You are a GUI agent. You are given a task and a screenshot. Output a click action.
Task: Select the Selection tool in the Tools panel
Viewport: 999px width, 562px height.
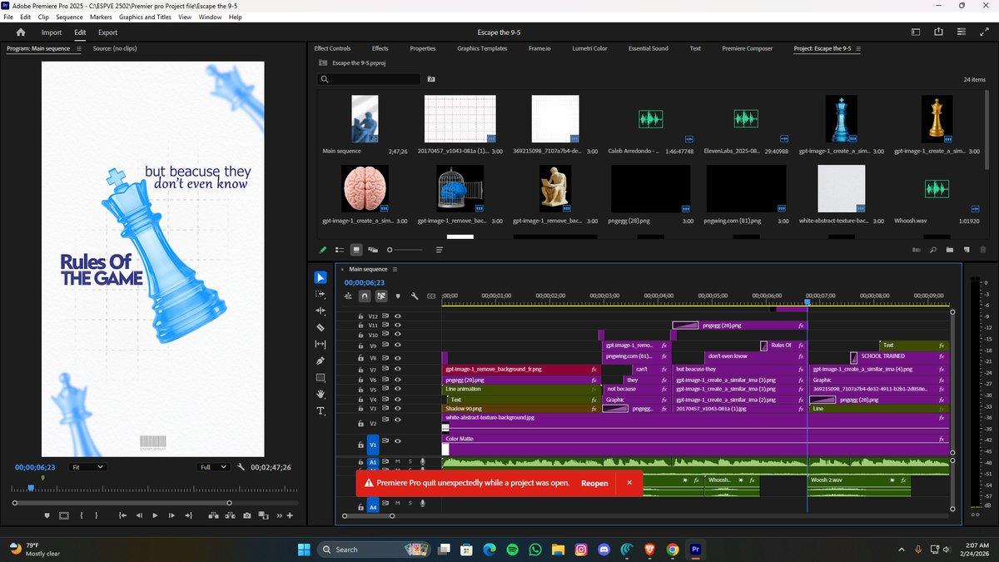tap(321, 277)
